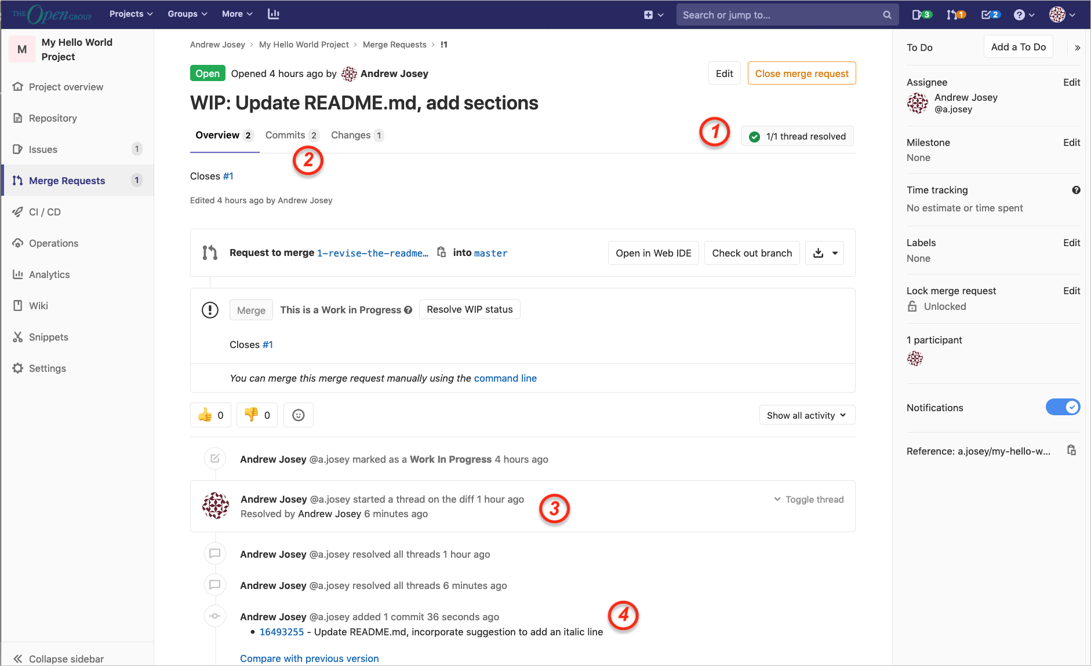Click the Edit merge request button
1091x666 pixels.
pos(724,74)
